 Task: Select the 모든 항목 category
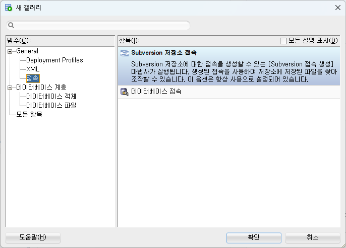(29, 114)
